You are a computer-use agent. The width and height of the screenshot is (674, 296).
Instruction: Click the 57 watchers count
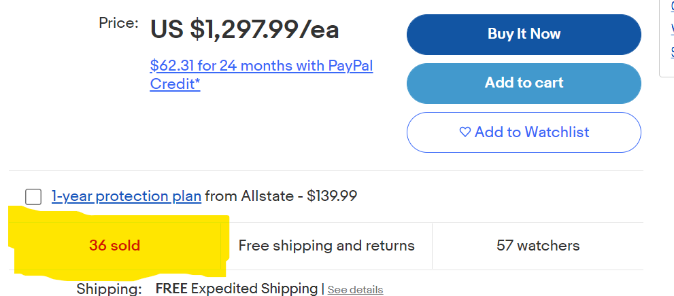pos(538,246)
